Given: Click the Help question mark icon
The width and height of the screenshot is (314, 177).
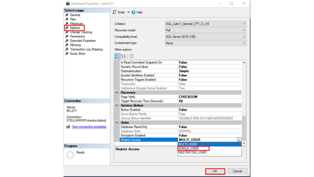Looking at the screenshot, I should pyautogui.click(x=133, y=12).
